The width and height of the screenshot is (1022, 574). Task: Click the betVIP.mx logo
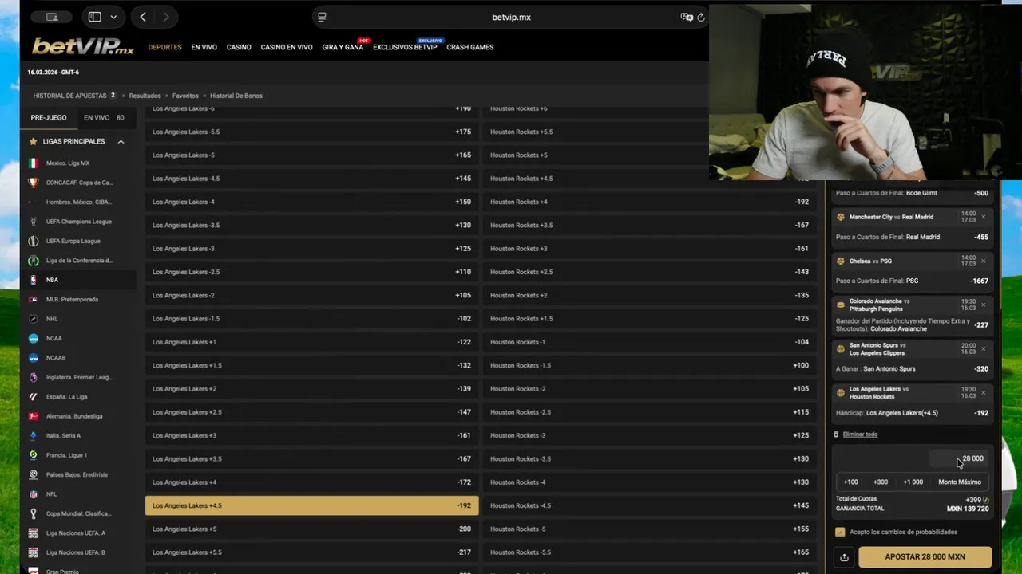click(83, 47)
